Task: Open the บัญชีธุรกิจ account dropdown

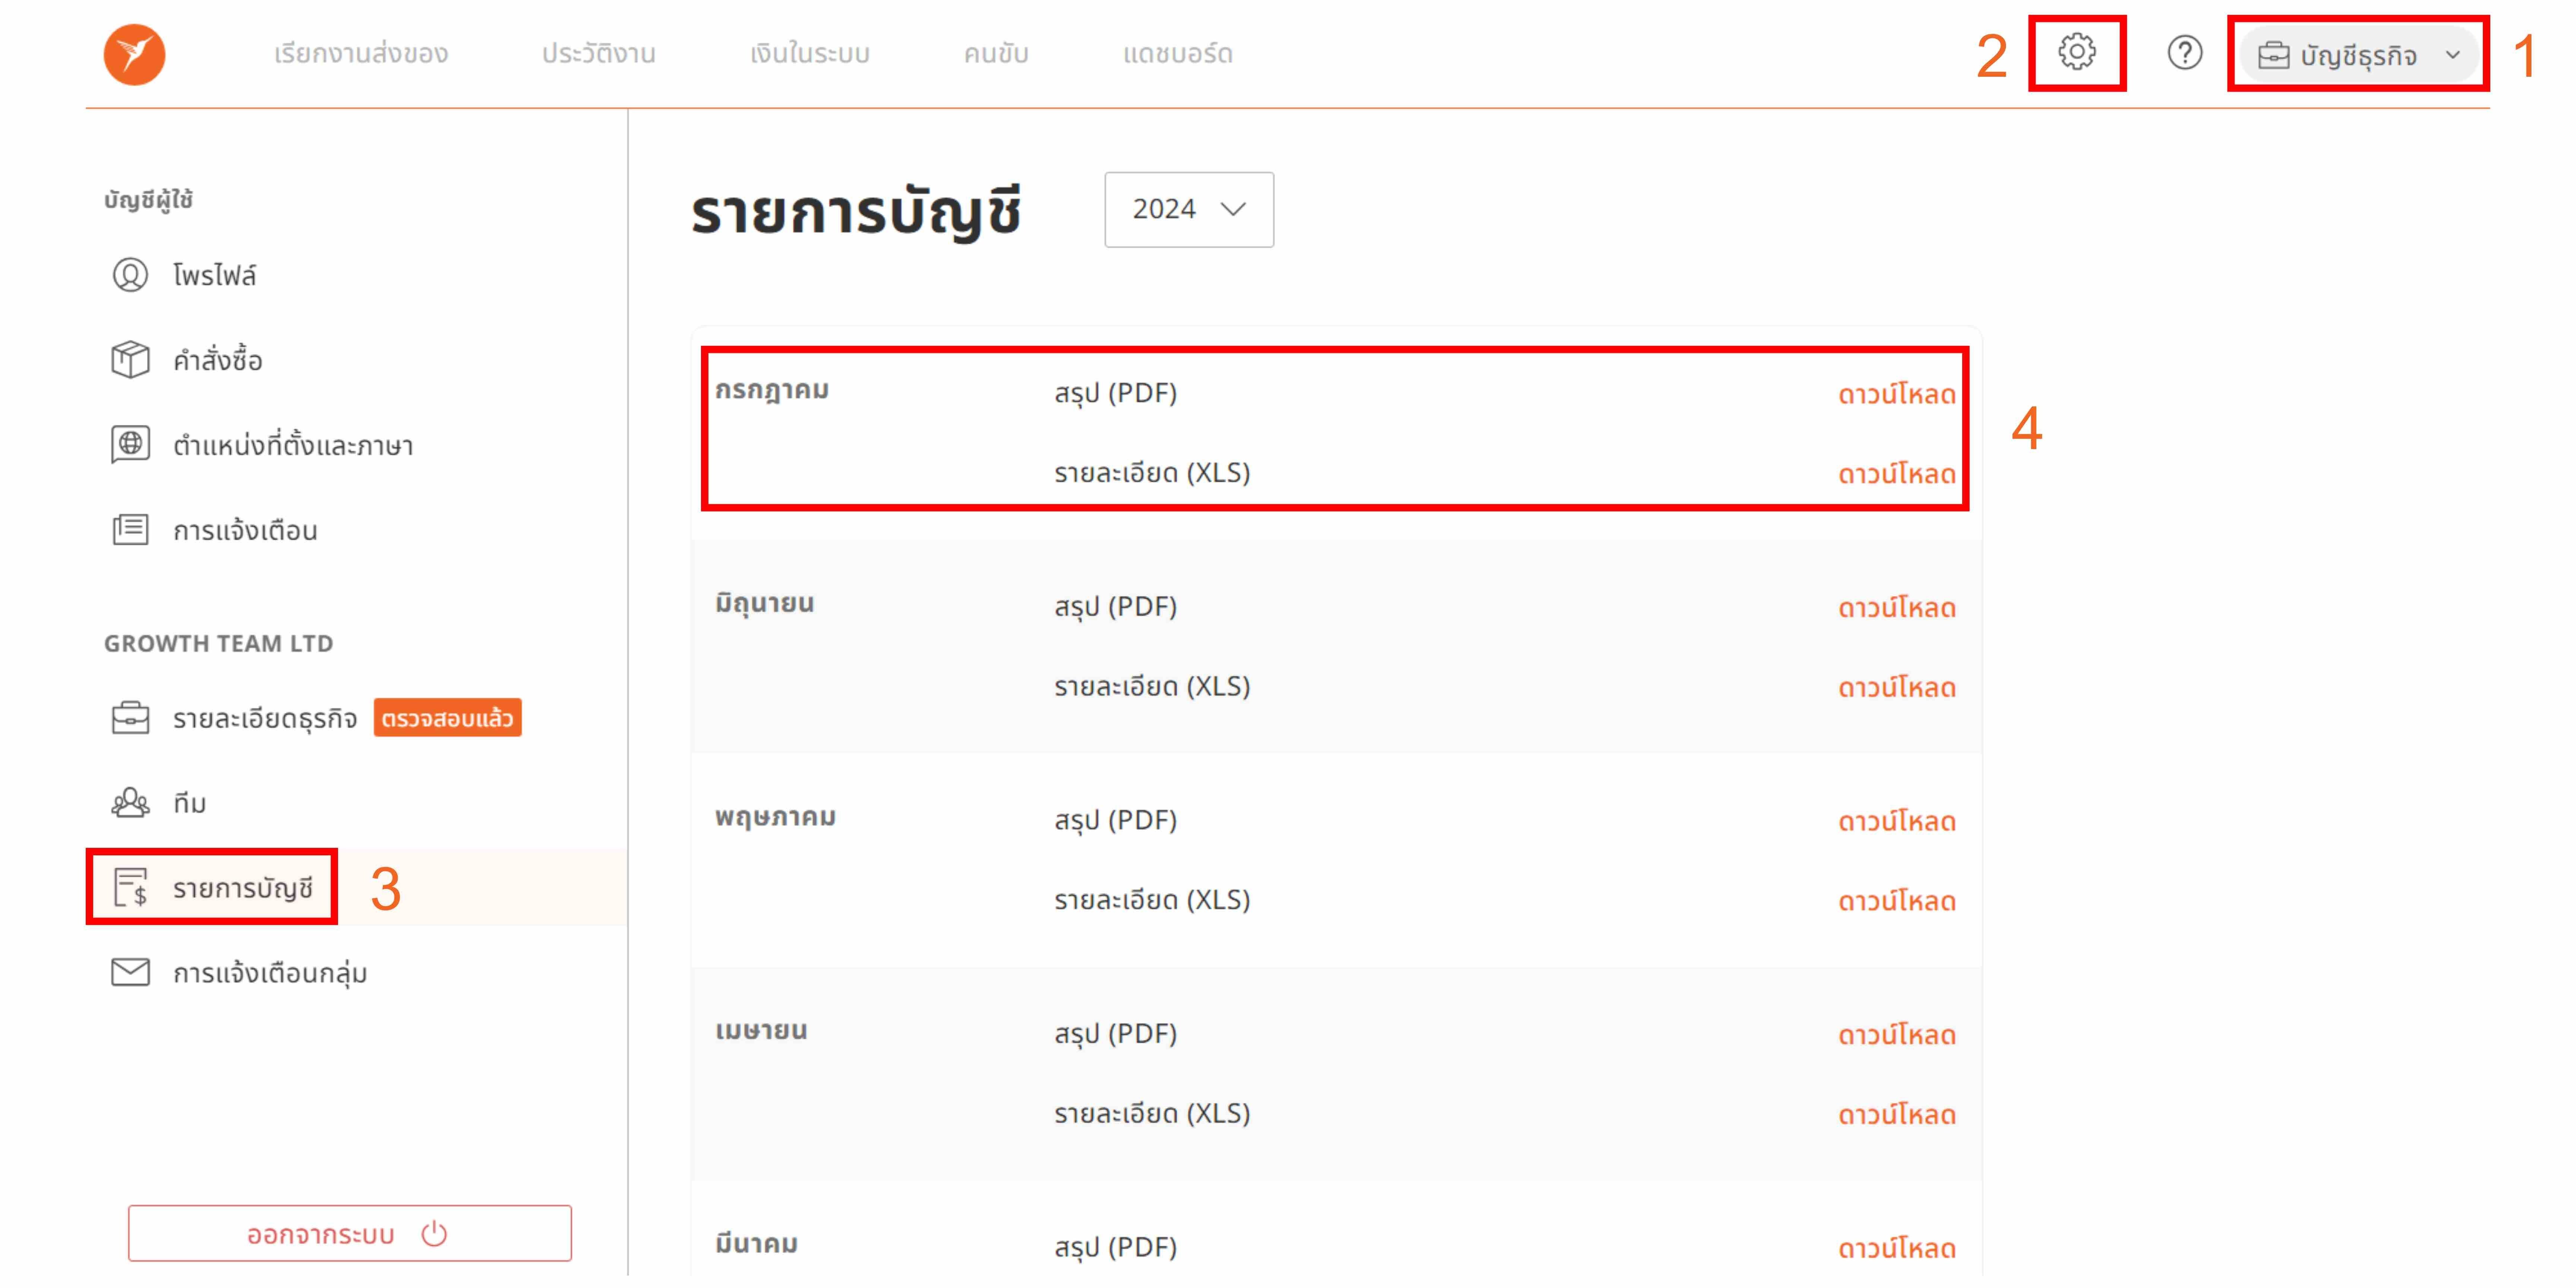Action: coord(2359,55)
